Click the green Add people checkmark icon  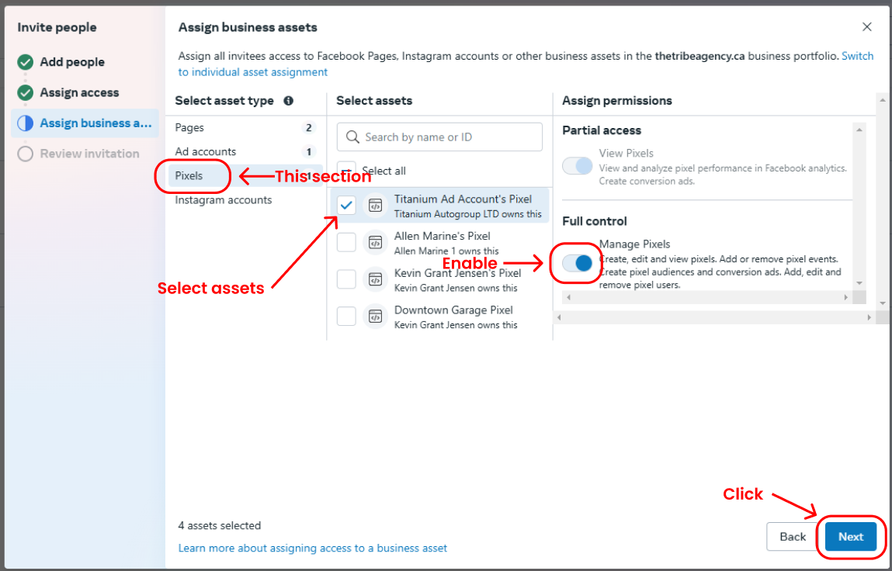pos(26,62)
